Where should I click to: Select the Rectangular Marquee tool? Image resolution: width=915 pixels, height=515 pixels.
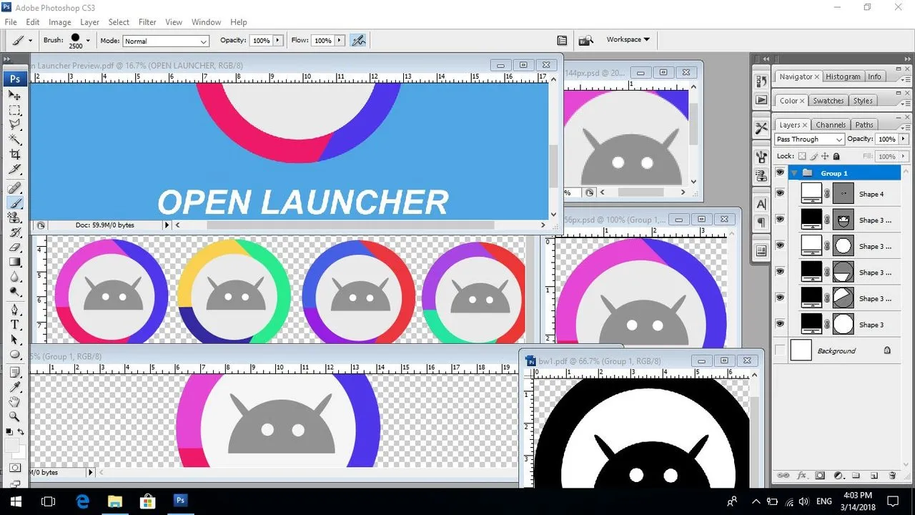(14, 110)
